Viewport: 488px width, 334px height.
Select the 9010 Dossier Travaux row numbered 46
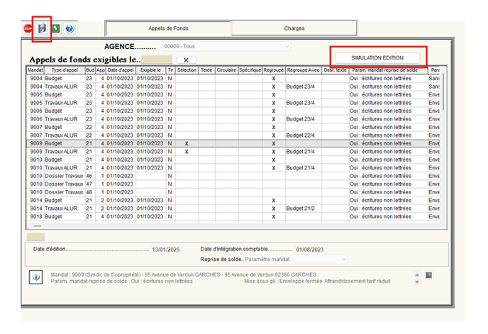(65, 175)
